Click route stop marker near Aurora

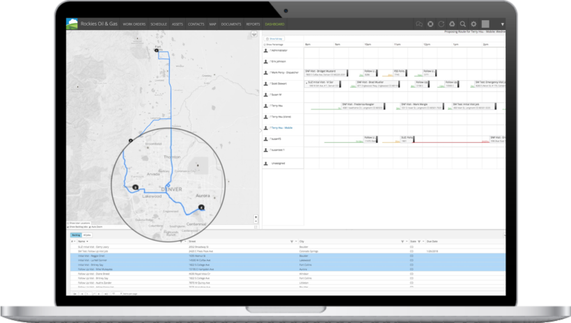201,207
